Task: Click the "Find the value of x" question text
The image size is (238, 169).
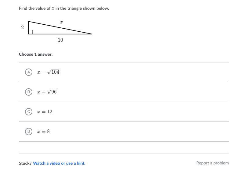Action: point(64,8)
